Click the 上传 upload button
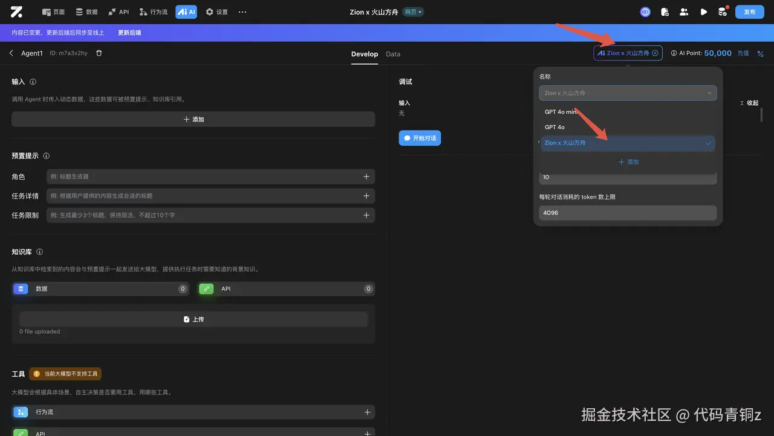Image resolution: width=774 pixels, height=436 pixels. pos(193,319)
